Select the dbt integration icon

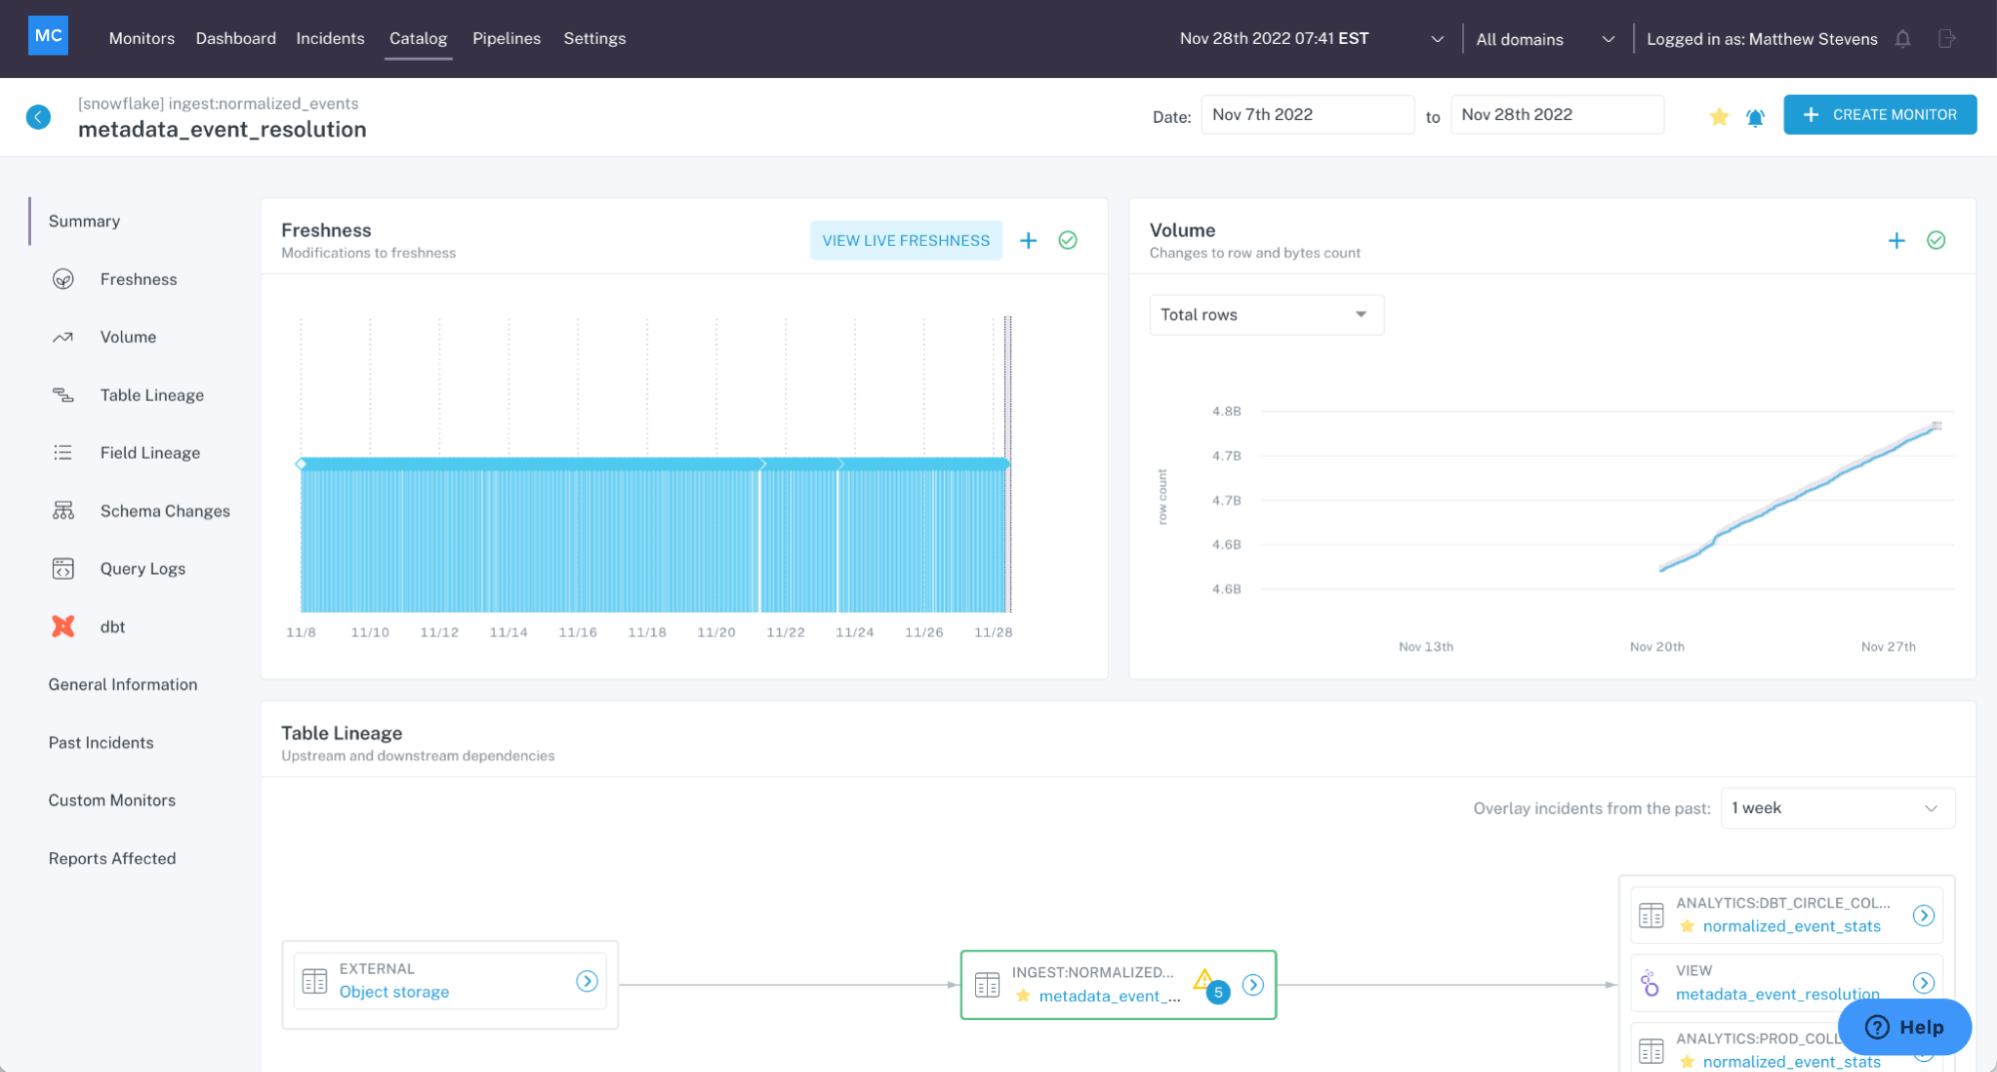point(63,626)
